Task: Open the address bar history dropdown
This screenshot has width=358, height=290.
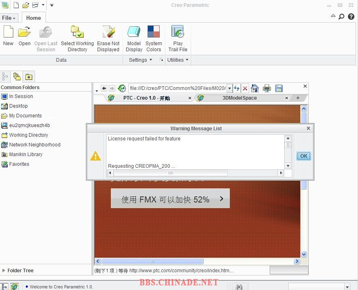Action: (229, 88)
